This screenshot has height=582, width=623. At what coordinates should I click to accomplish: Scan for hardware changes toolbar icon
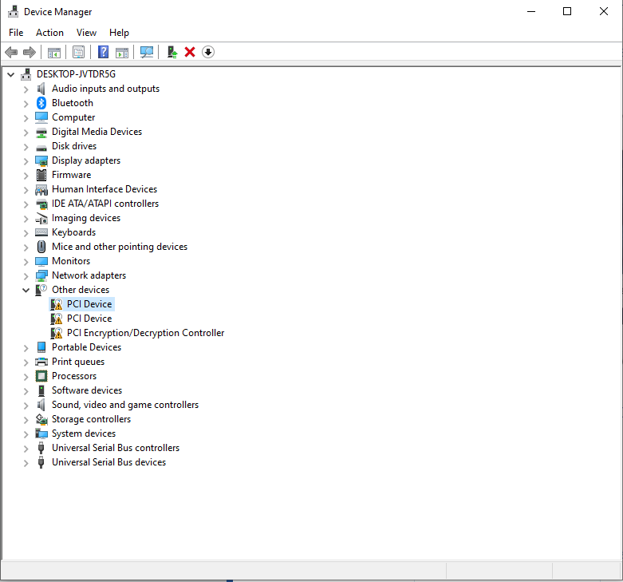(147, 52)
